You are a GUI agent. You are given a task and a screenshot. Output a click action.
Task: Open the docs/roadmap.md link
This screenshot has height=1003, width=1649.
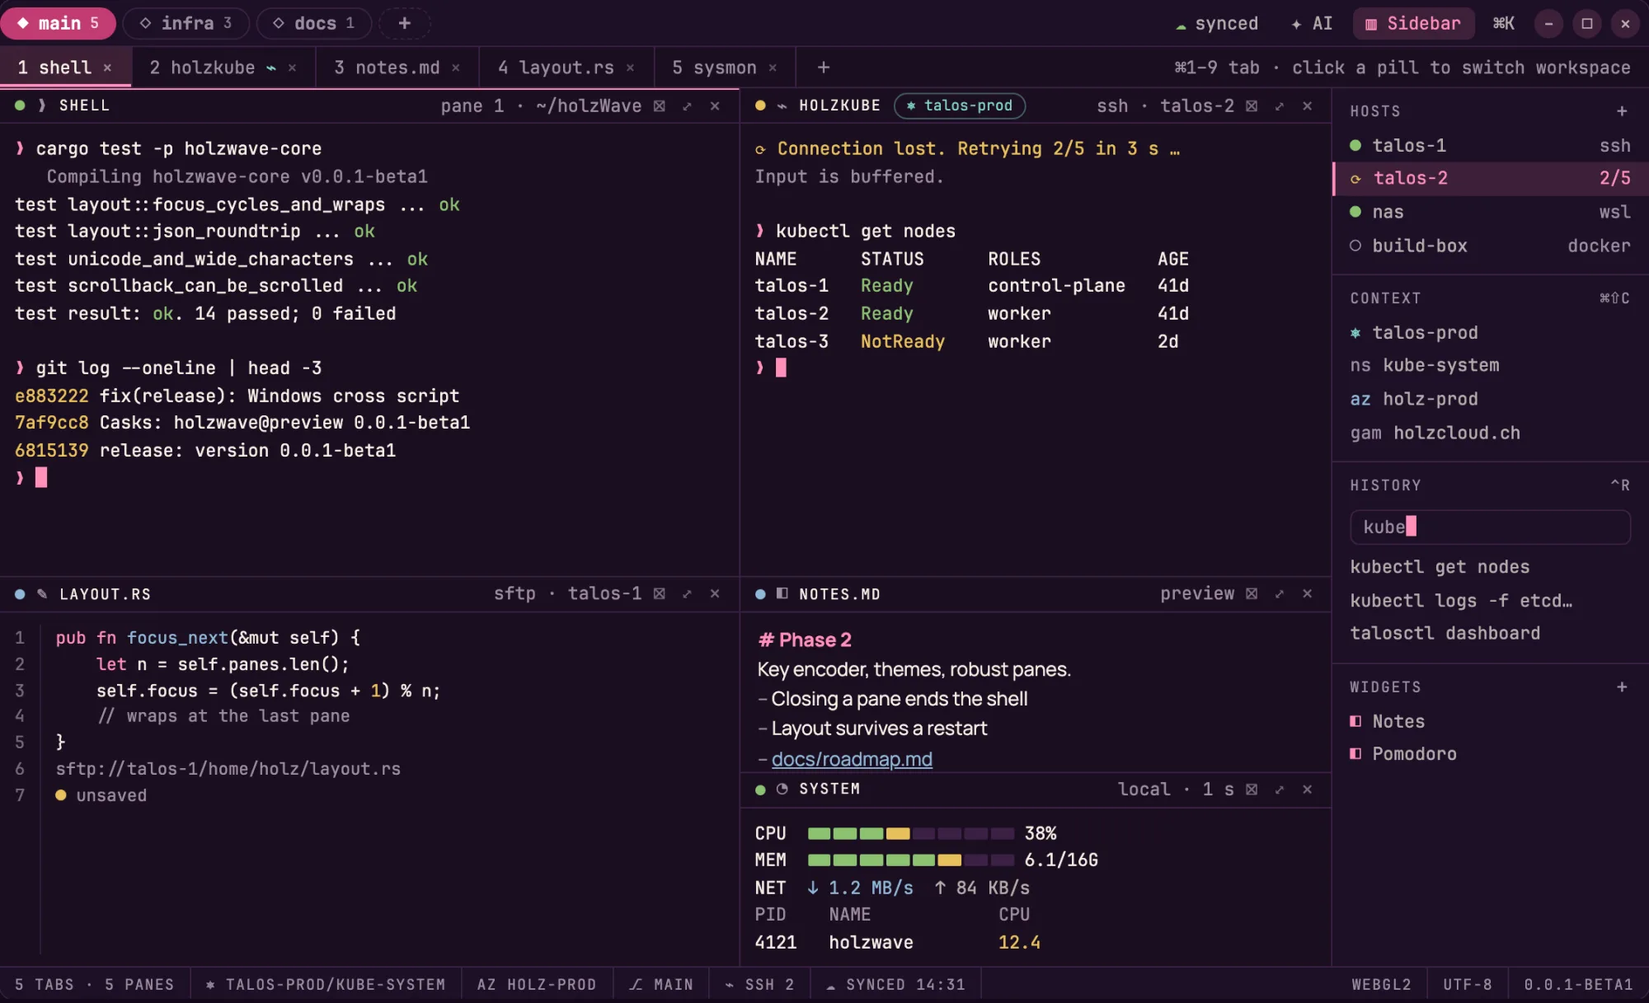tap(852, 759)
